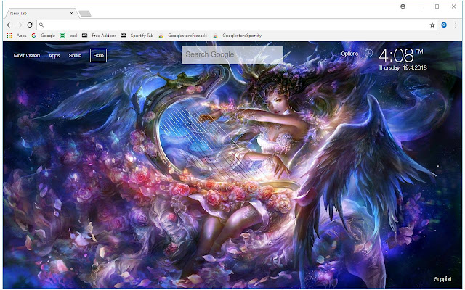Click the browser address bar
Viewport: 465px width, 290px height.
click(x=237, y=25)
